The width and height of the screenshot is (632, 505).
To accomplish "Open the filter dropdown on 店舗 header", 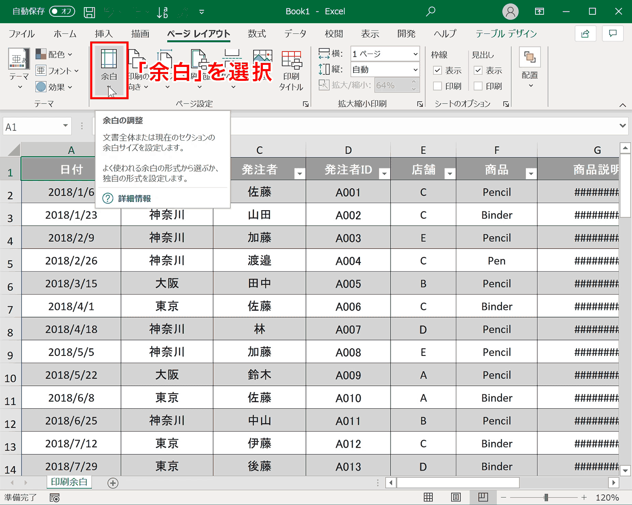I will tap(450, 174).
